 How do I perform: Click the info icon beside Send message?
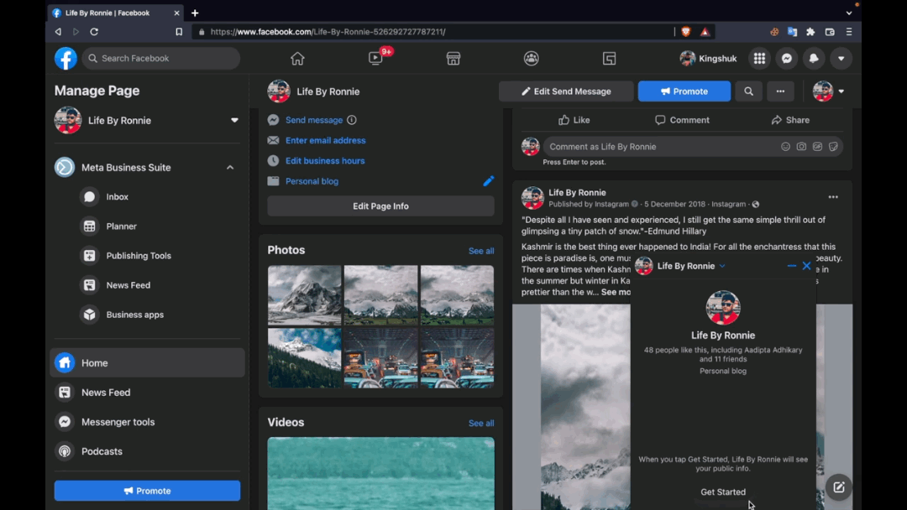352,120
